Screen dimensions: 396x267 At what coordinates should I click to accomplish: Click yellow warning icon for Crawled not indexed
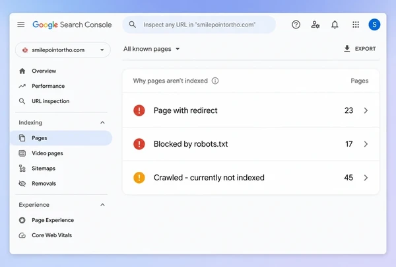pos(139,178)
